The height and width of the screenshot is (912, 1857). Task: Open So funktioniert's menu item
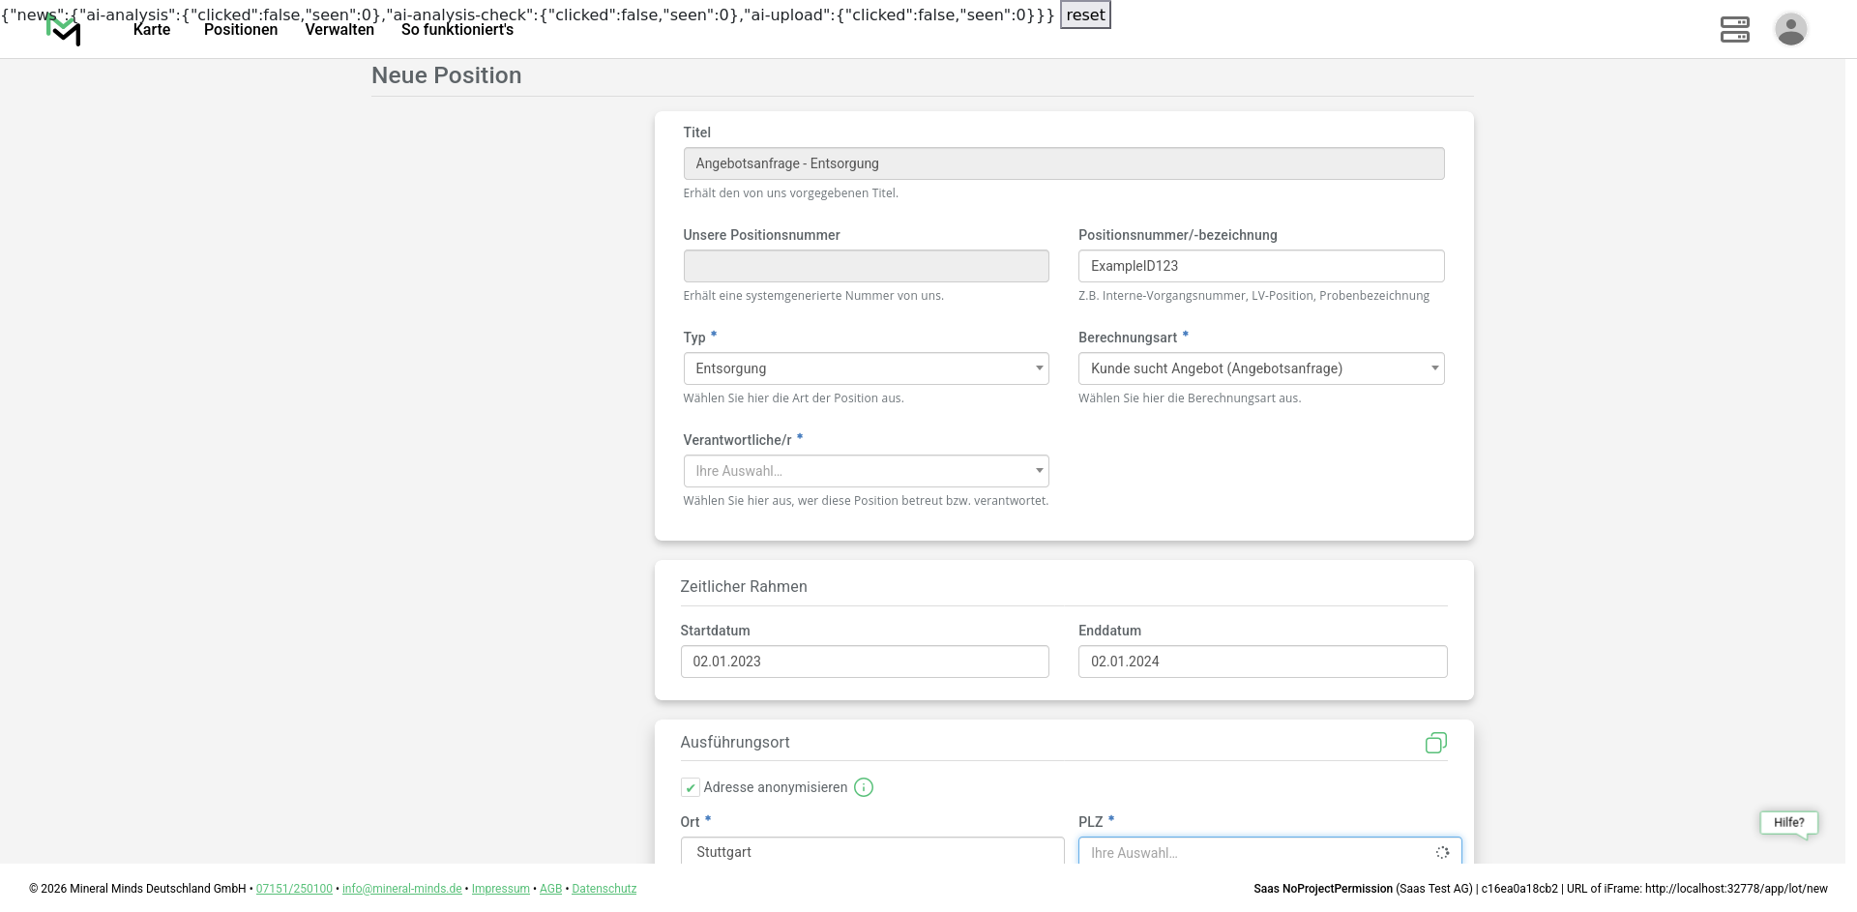[x=457, y=30]
